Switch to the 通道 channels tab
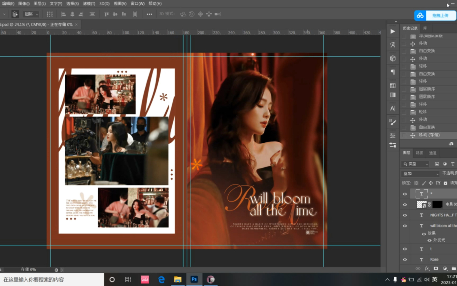 click(x=432, y=153)
